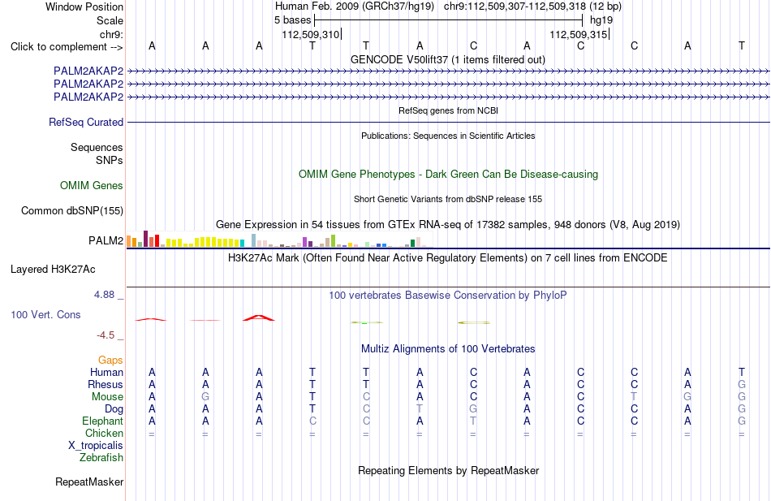Viewport: 771px width, 501px height.
Task: Click the cyan bar in PALM2 GTEx chart
Action: (242, 243)
